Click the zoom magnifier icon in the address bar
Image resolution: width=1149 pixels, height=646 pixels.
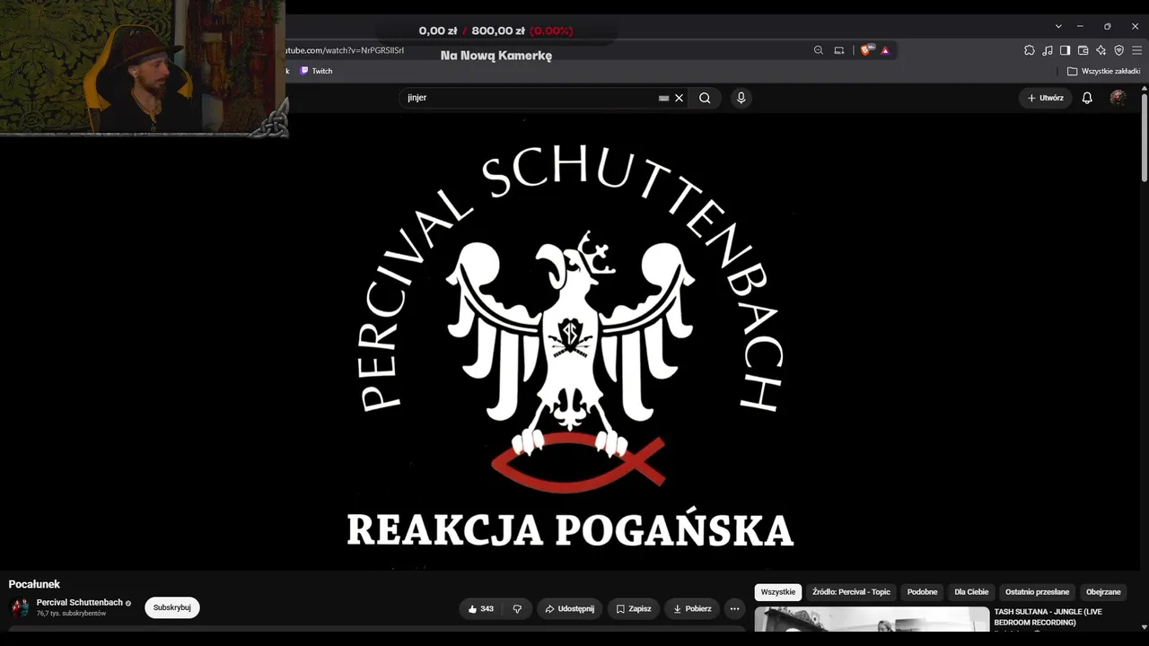818,50
